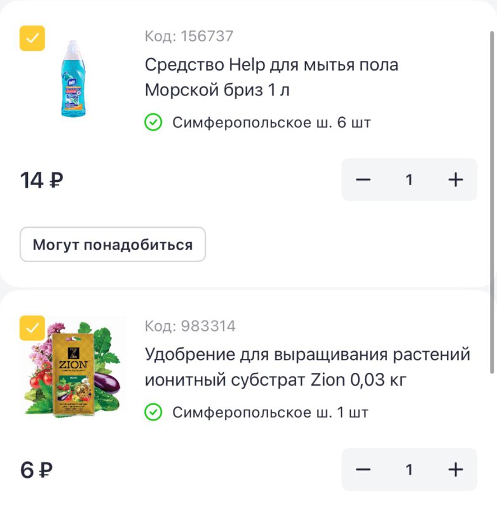Uncheck the Help floor cleaner checkbox
The width and height of the screenshot is (497, 509).
tap(32, 38)
